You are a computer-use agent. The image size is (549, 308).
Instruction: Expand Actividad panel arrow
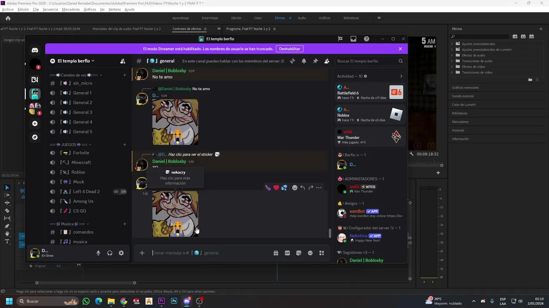401,76
